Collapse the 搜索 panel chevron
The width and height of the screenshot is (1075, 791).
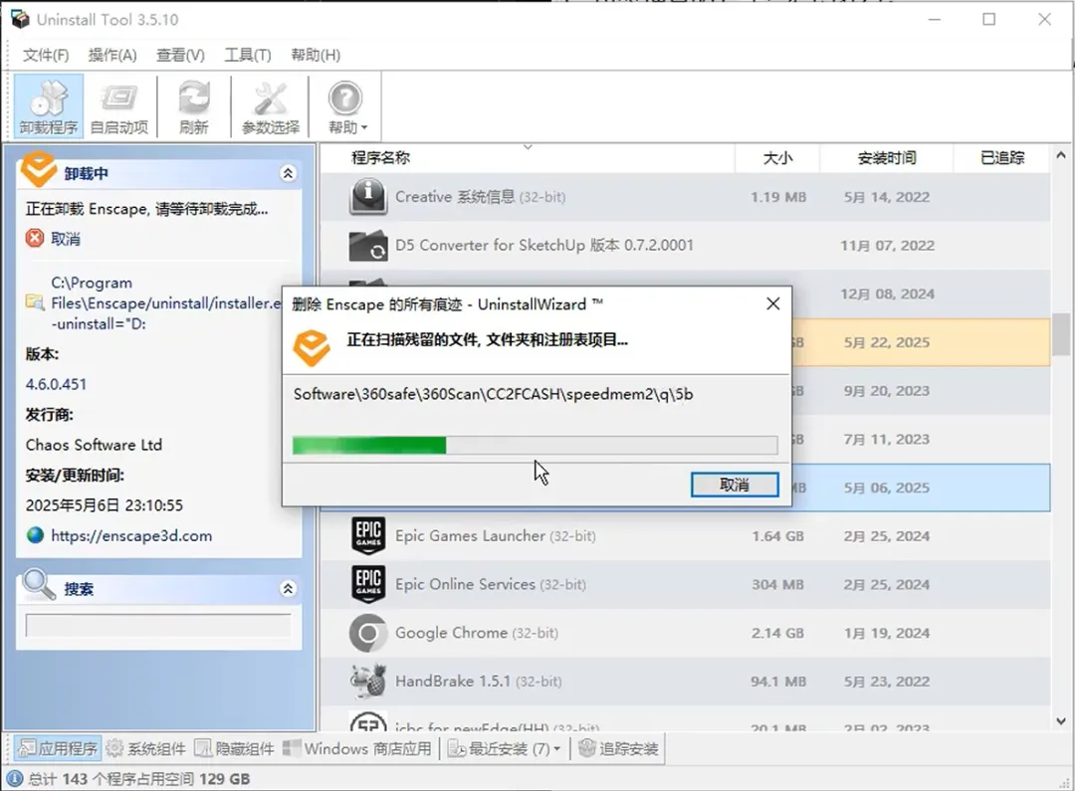coord(288,588)
